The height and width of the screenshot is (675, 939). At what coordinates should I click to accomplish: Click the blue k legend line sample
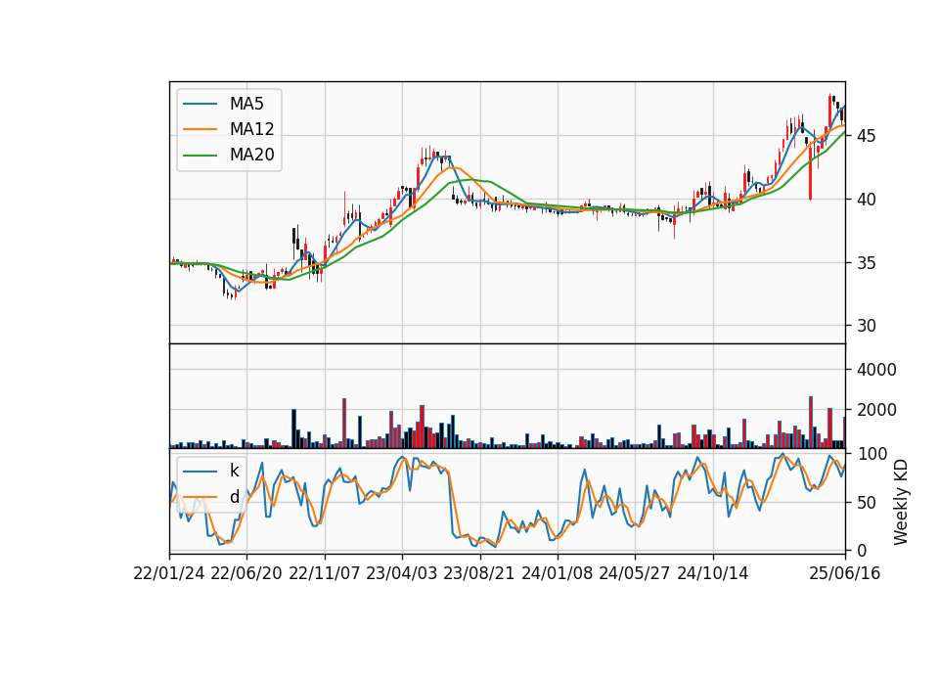pos(200,471)
